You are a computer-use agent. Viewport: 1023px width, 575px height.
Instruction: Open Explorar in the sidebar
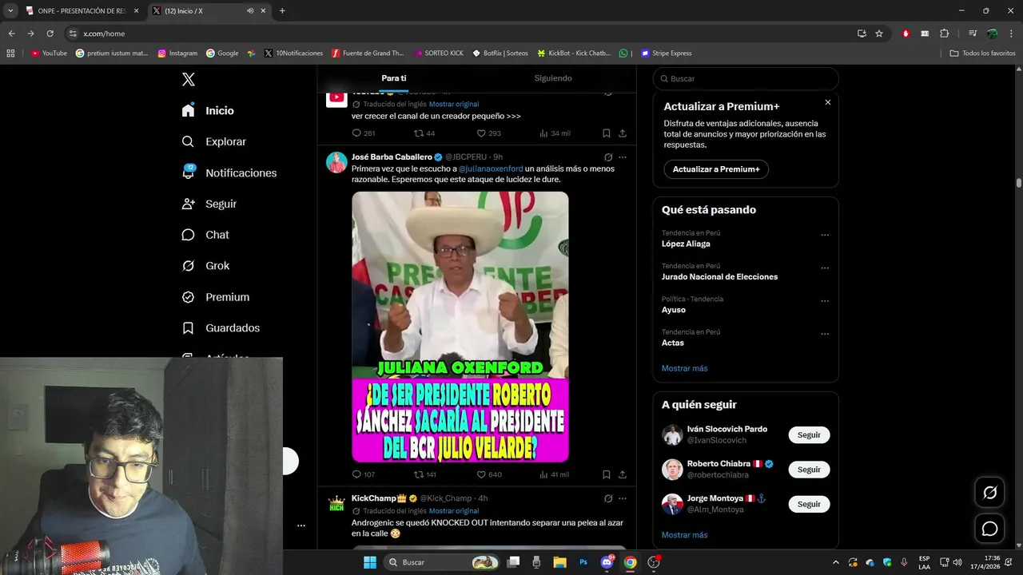213,141
